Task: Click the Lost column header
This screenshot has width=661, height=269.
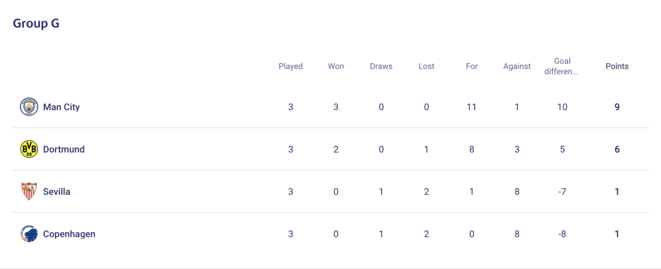Action: (x=426, y=66)
